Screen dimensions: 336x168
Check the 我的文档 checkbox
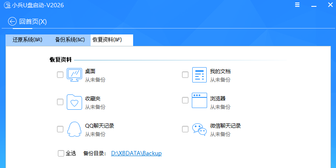(x=185, y=75)
